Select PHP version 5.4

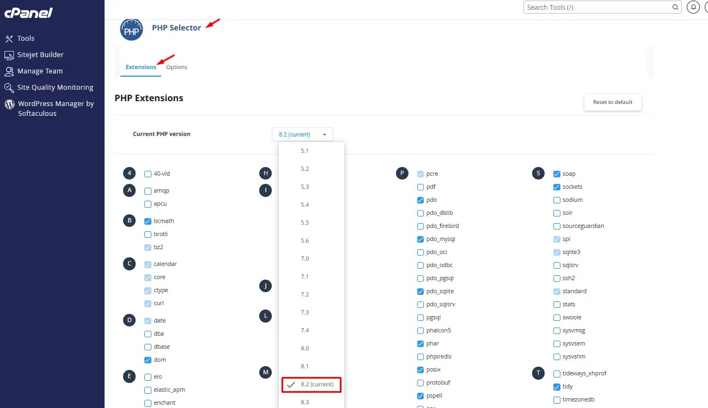pos(304,205)
